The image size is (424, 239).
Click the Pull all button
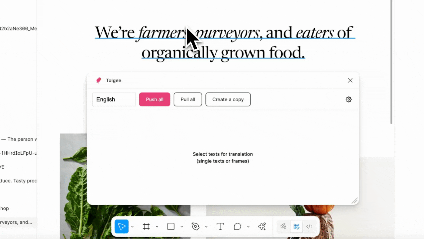pos(188,100)
